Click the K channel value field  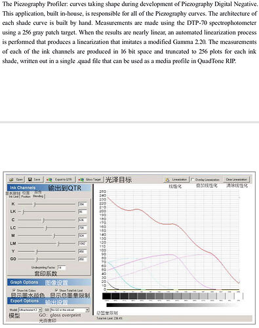pos(83,204)
